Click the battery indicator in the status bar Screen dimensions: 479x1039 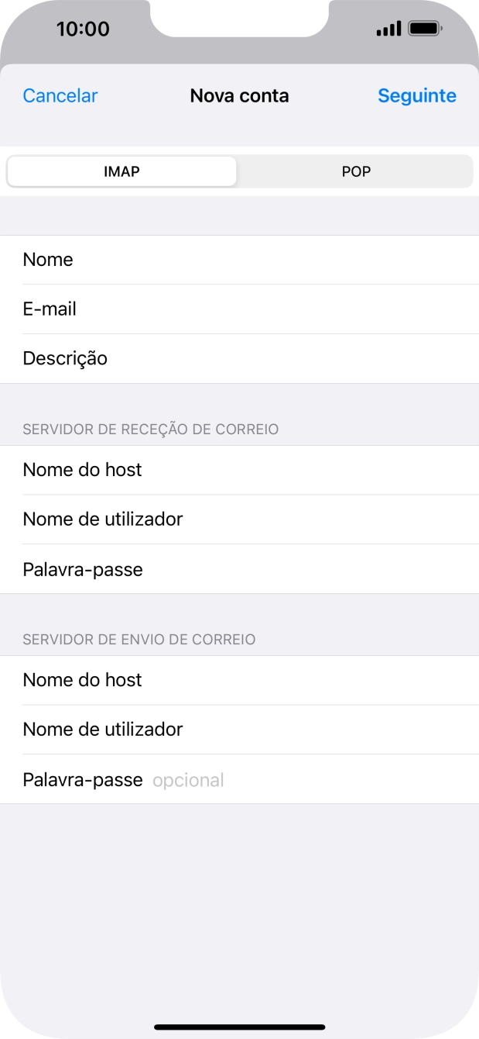[x=425, y=28]
